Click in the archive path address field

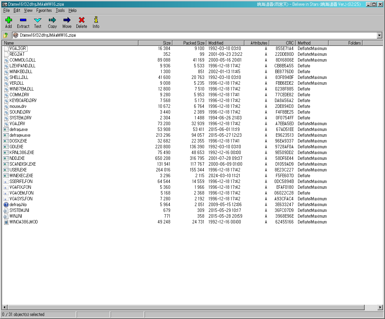tap(197, 35)
